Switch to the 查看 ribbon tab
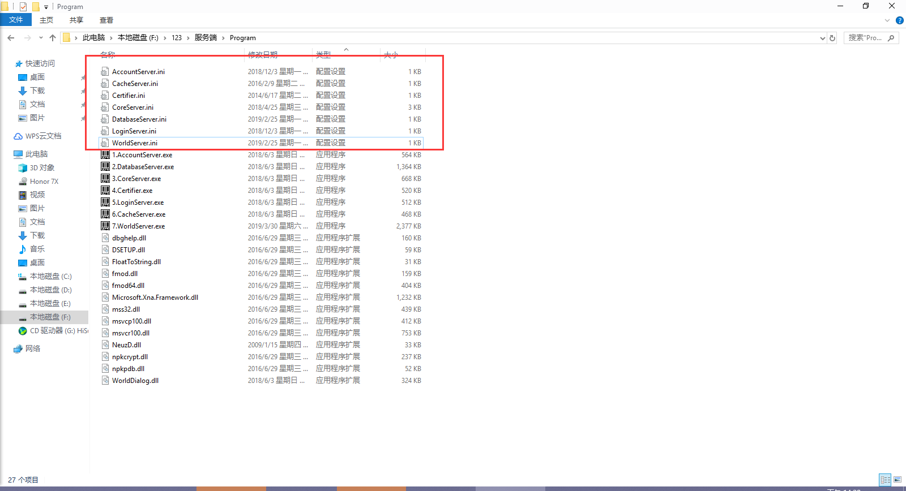The width and height of the screenshot is (906, 491). (x=106, y=20)
